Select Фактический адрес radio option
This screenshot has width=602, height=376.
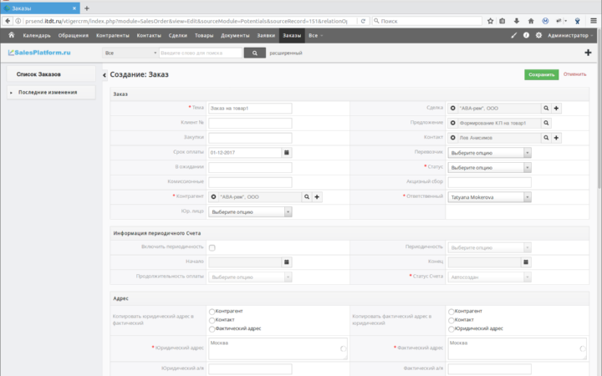[212, 329]
